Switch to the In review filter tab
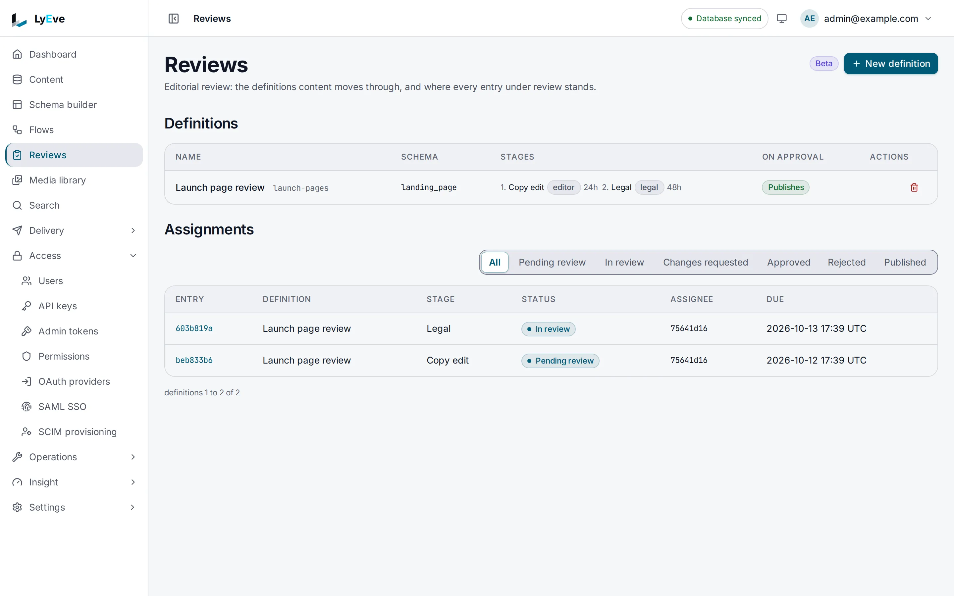The image size is (954, 596). tap(624, 263)
